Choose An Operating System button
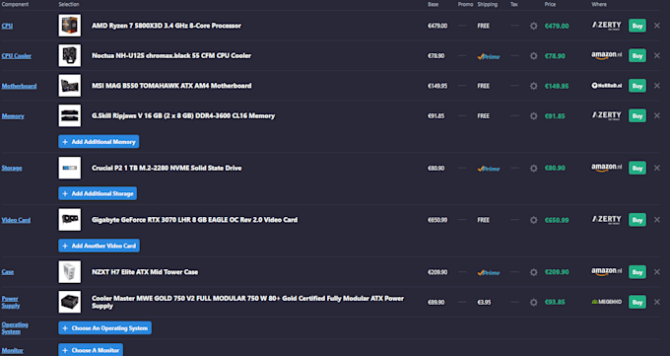The image size is (670, 356). [105, 328]
